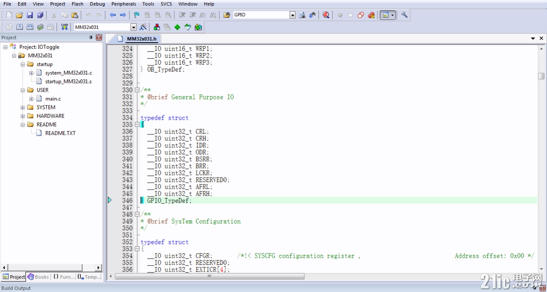Save all open files
Screen dimensions: 547x292
click(40, 15)
